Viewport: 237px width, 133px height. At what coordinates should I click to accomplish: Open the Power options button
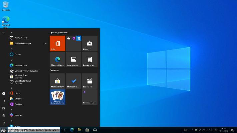[x=4, y=123]
